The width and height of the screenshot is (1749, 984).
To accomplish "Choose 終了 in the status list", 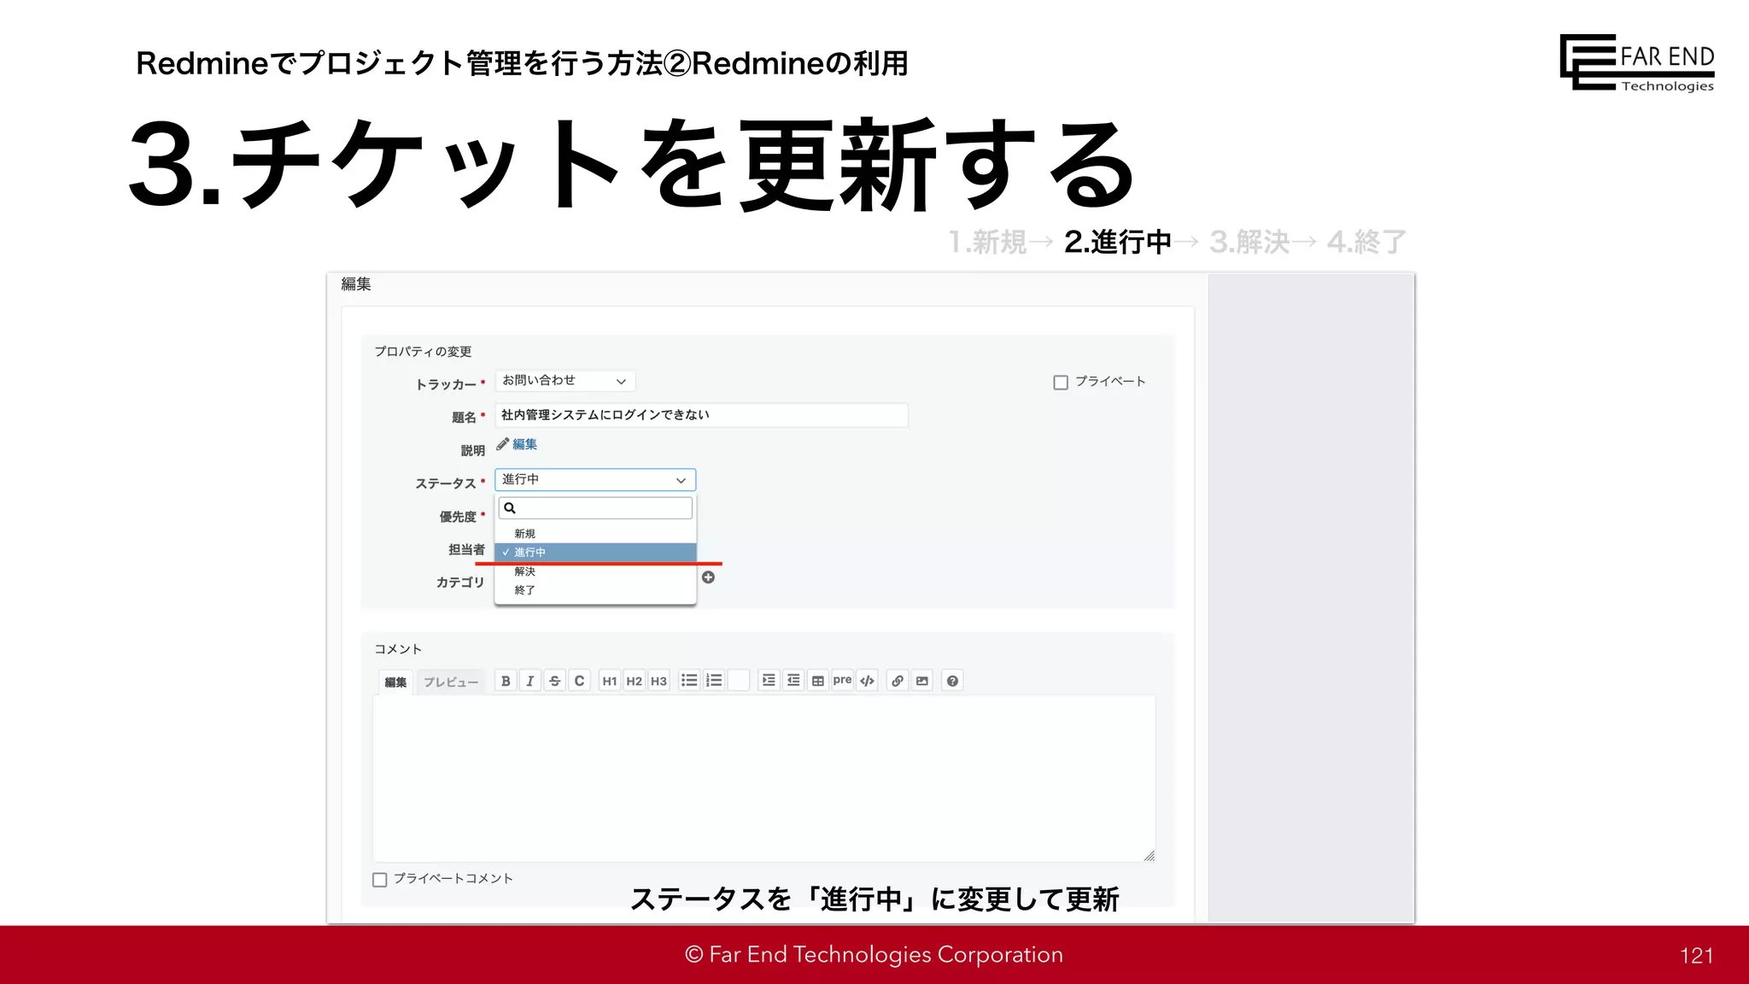I will pos(595,590).
